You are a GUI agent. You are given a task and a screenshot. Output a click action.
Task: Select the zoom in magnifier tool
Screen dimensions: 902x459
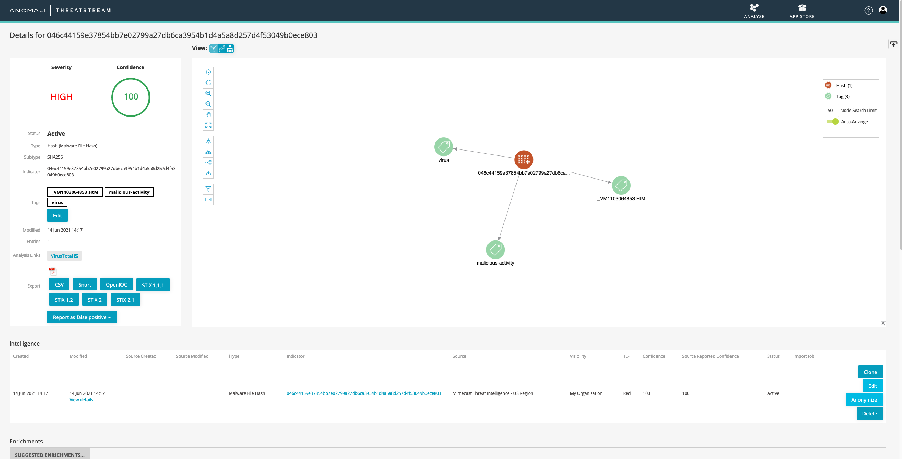[x=208, y=93]
